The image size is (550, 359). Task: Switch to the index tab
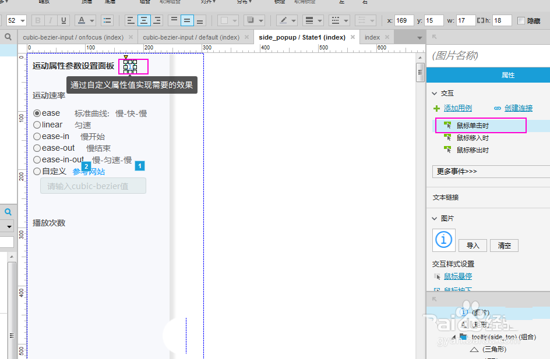click(x=372, y=36)
